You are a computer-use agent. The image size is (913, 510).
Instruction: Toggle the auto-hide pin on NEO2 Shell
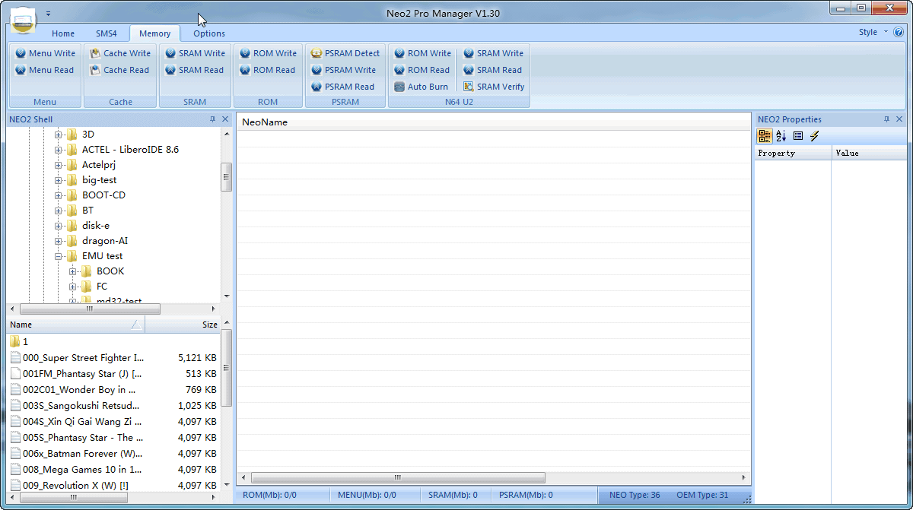coord(212,119)
